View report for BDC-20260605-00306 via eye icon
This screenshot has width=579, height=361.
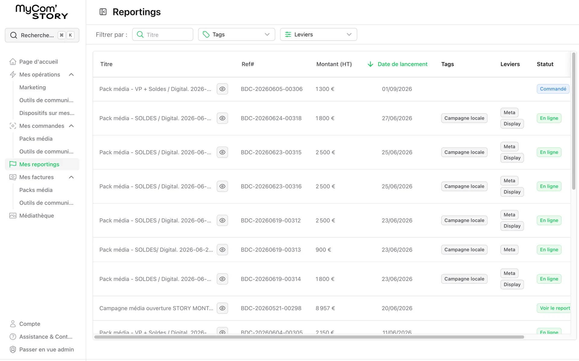click(222, 89)
